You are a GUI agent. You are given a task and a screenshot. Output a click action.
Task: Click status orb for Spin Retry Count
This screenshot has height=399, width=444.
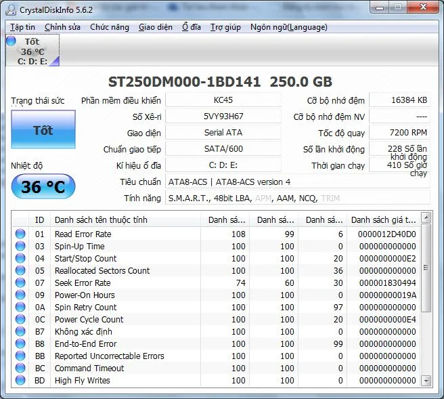pyautogui.click(x=20, y=307)
